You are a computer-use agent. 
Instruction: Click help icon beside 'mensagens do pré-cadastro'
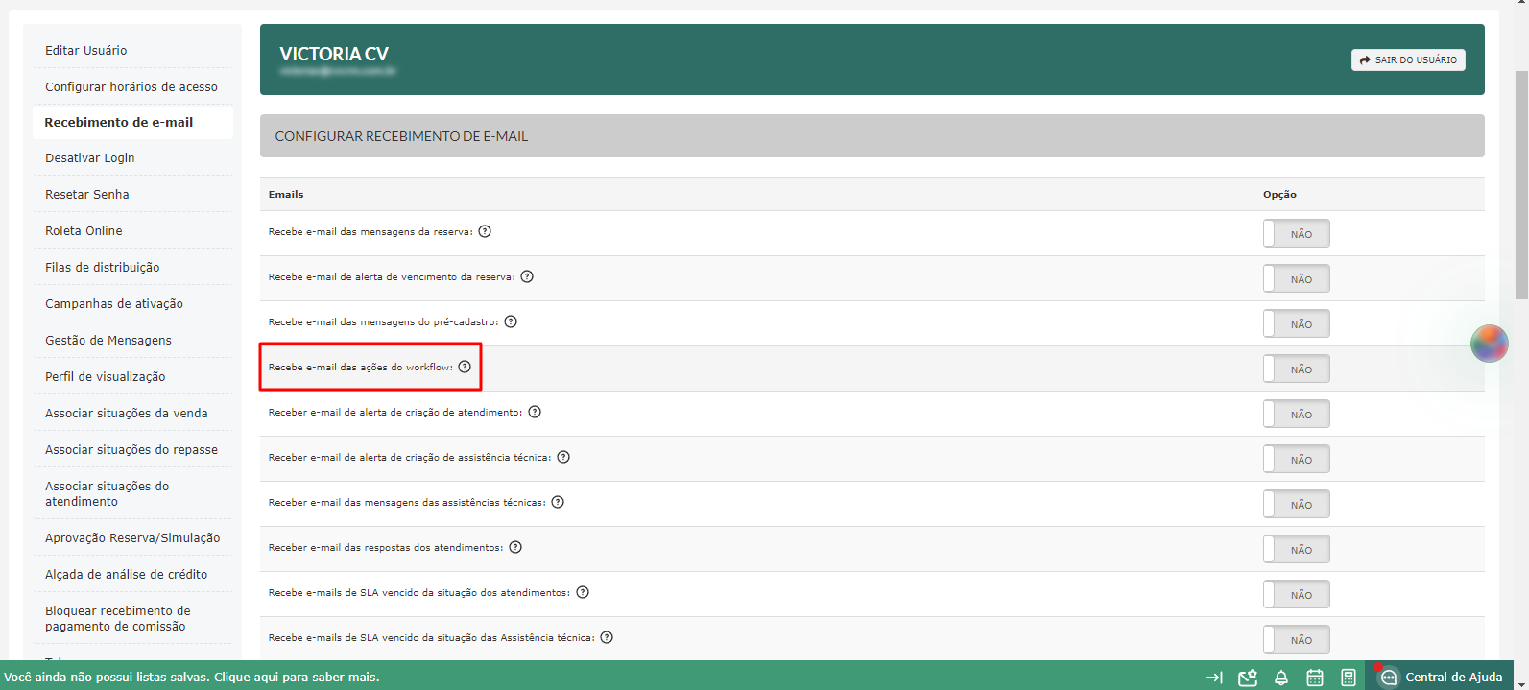(x=511, y=321)
